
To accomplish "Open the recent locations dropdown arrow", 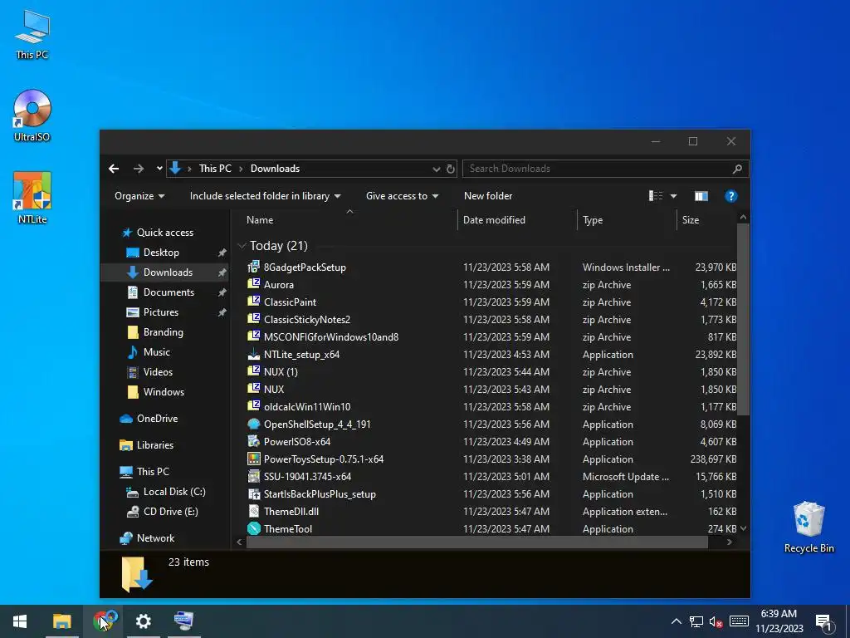I will pyautogui.click(x=159, y=169).
